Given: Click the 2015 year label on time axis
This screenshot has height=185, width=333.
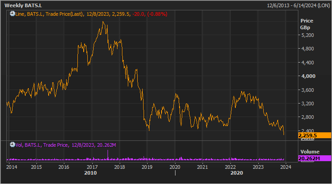Looking at the screenshot, I should [x=36, y=167].
